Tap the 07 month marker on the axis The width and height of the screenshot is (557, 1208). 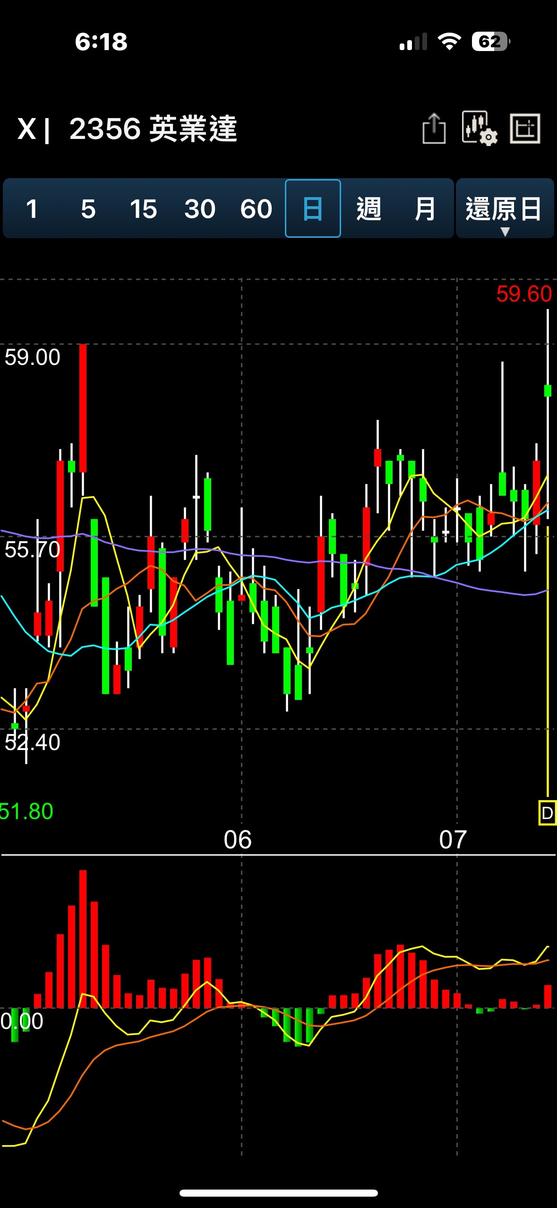point(453,840)
